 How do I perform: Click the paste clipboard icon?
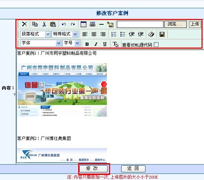53,24
